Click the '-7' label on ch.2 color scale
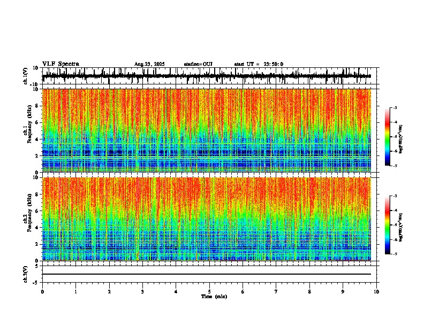This screenshot has width=424, height=327. coord(395,254)
